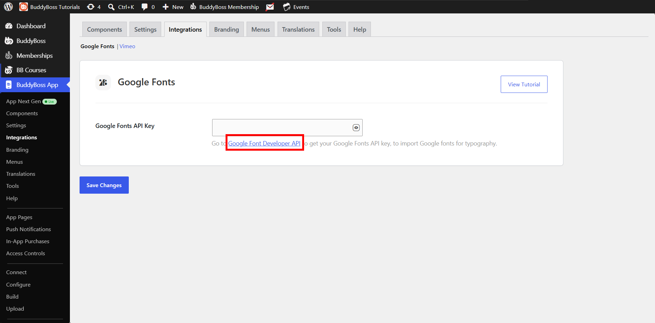This screenshot has height=323, width=655.
Task: Open Configure submenu item
Action: pos(18,285)
